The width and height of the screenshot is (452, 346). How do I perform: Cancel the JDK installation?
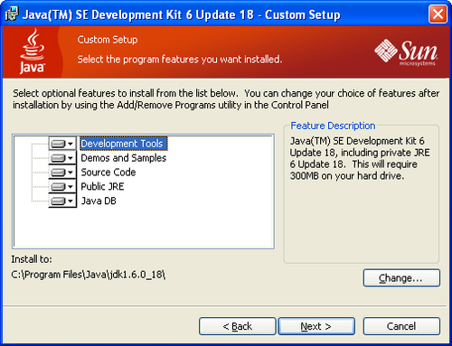pyautogui.click(x=401, y=326)
